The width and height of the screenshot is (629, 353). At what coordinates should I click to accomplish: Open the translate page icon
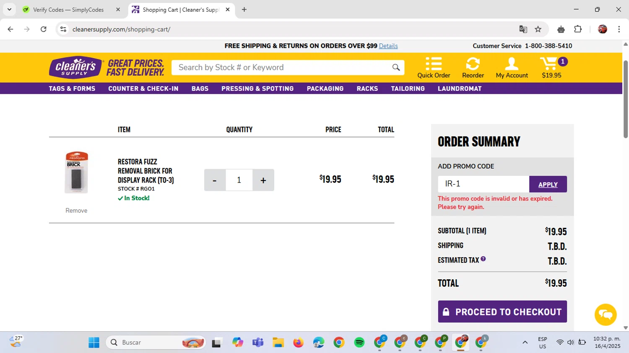(523, 29)
